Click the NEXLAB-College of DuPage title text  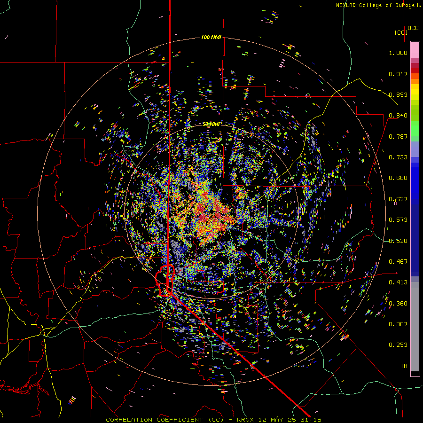click(375, 5)
